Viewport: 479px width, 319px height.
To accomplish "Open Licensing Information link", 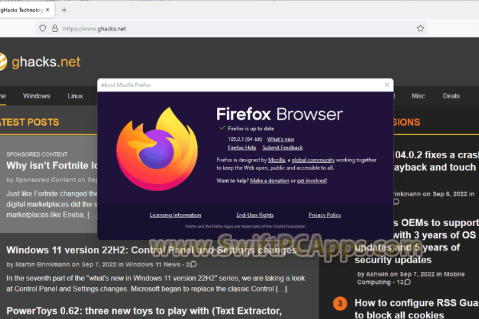I will pyautogui.click(x=176, y=215).
